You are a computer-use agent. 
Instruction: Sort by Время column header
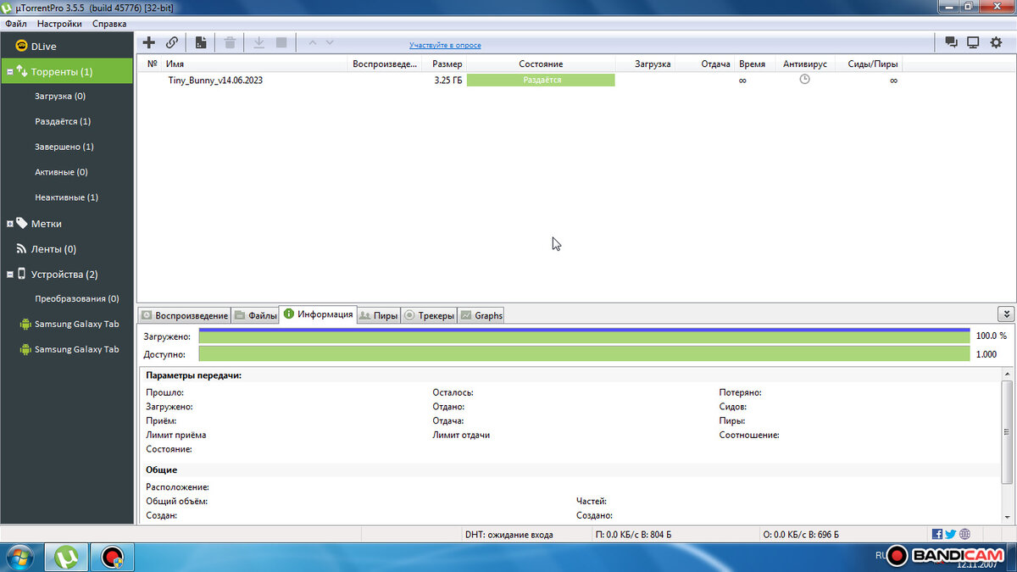[x=753, y=64]
